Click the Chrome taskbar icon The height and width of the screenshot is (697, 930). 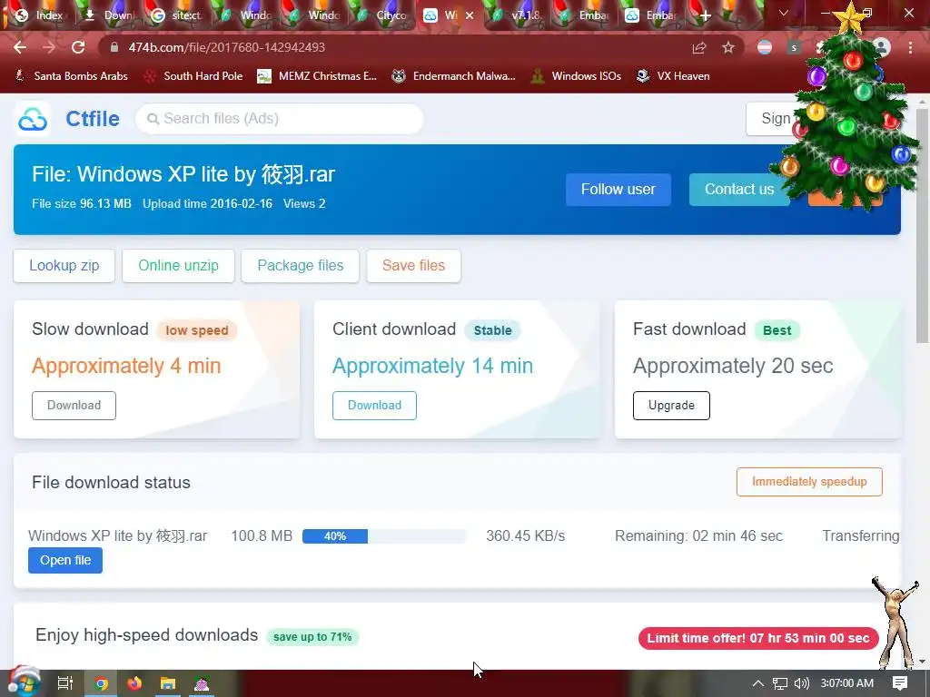102,684
